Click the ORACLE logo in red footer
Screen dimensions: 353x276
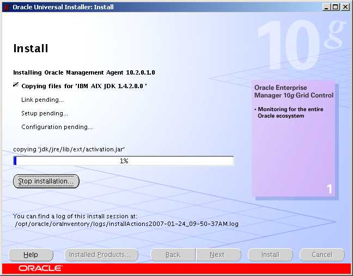40,268
